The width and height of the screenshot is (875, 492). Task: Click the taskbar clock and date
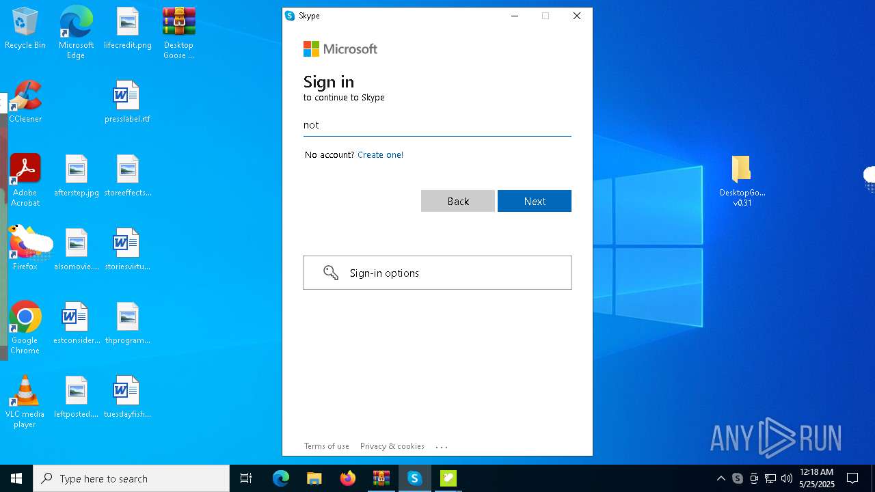(817, 478)
